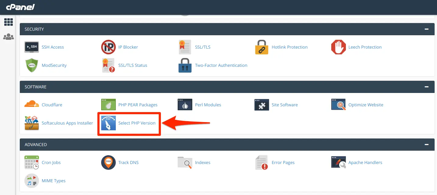Open the Tools grid in the sidebar
The height and width of the screenshot is (195, 437).
tap(9, 22)
